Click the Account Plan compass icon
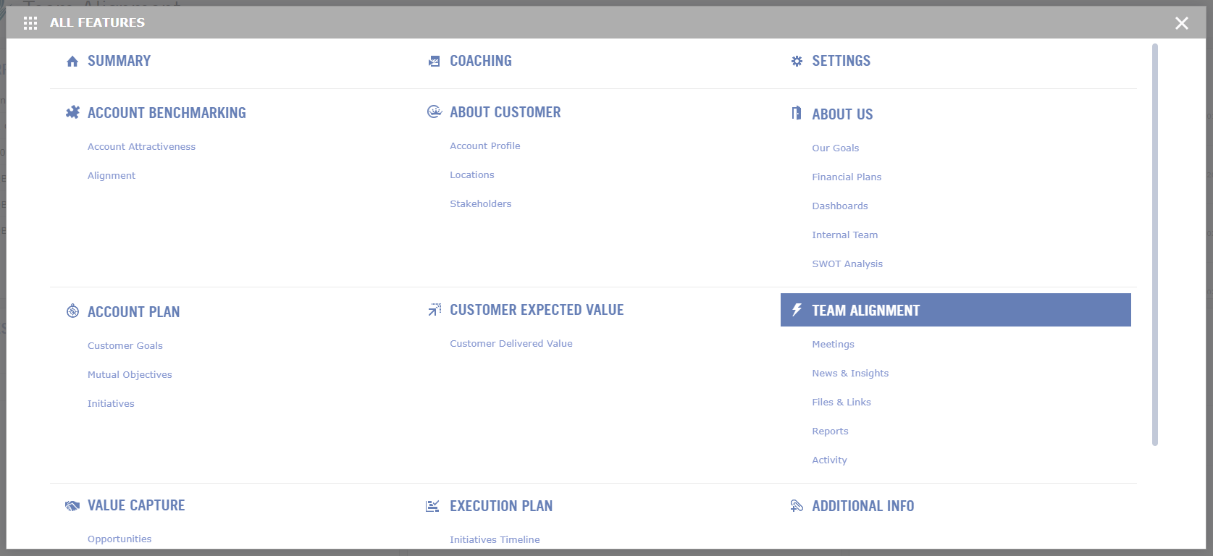The height and width of the screenshot is (556, 1213). 72,311
